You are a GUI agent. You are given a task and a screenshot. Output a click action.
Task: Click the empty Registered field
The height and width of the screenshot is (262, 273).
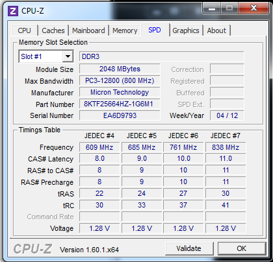(227, 80)
